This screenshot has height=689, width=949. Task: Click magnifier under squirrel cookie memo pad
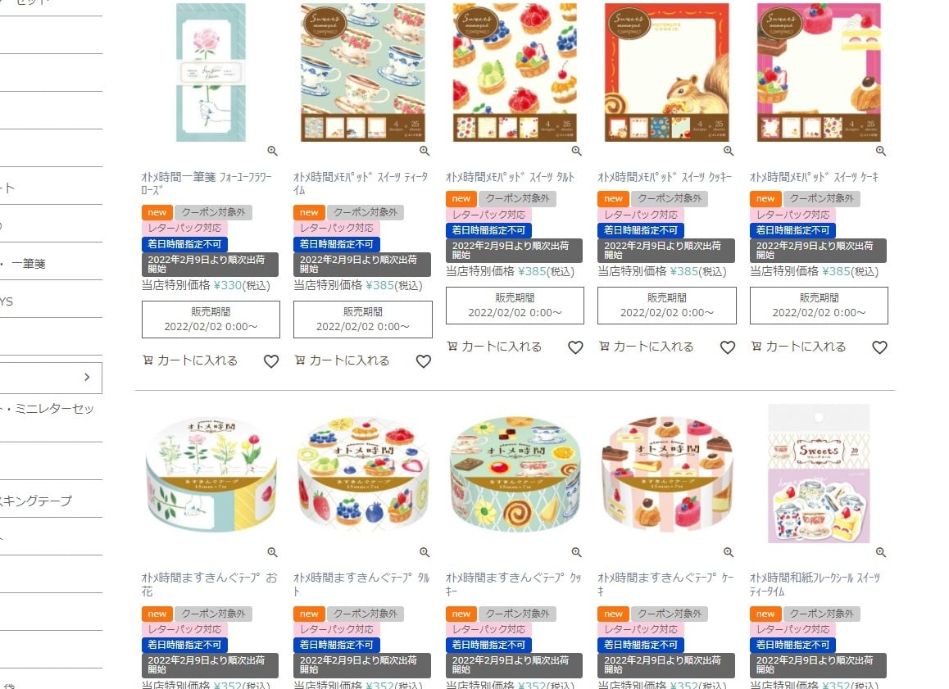(x=728, y=152)
